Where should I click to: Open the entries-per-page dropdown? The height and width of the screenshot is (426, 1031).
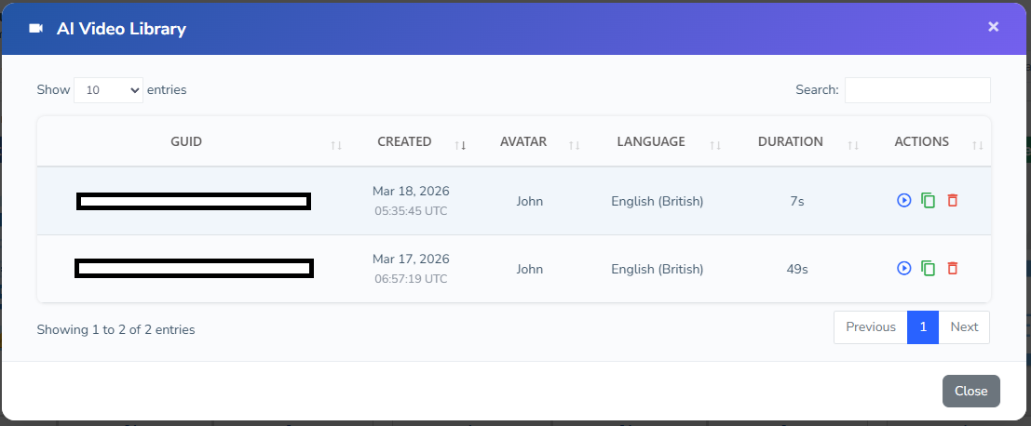108,90
